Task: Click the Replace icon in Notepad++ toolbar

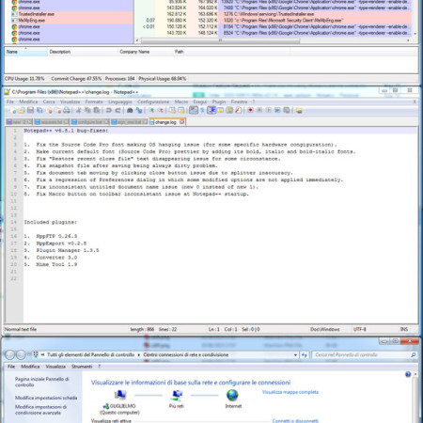Action: (x=139, y=110)
